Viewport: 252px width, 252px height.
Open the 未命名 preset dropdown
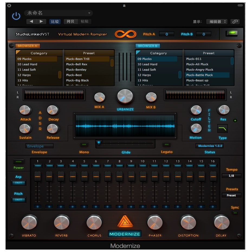click(x=58, y=13)
